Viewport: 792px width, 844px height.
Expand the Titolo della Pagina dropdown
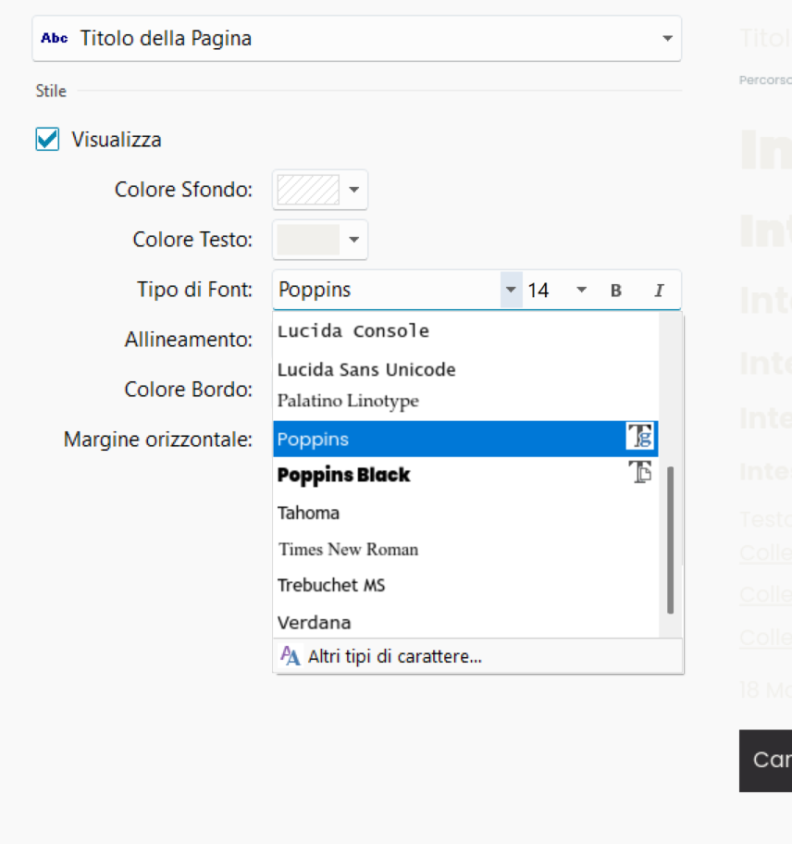point(667,39)
